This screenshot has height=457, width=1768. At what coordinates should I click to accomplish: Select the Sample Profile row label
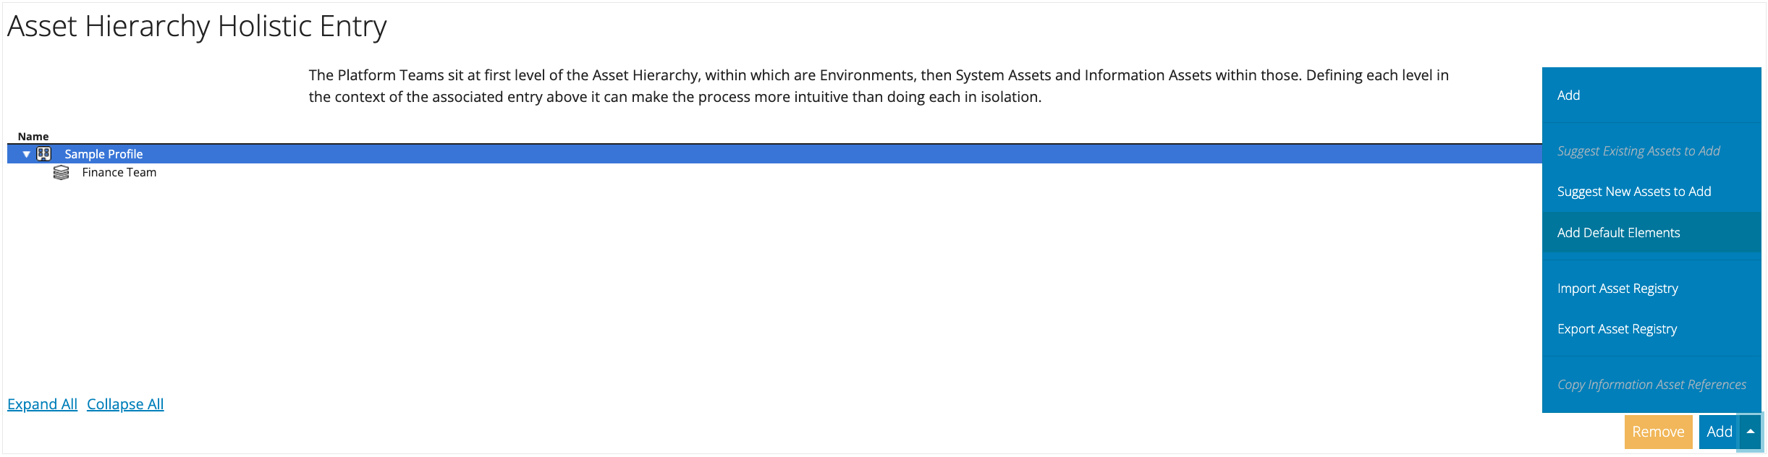tap(103, 154)
